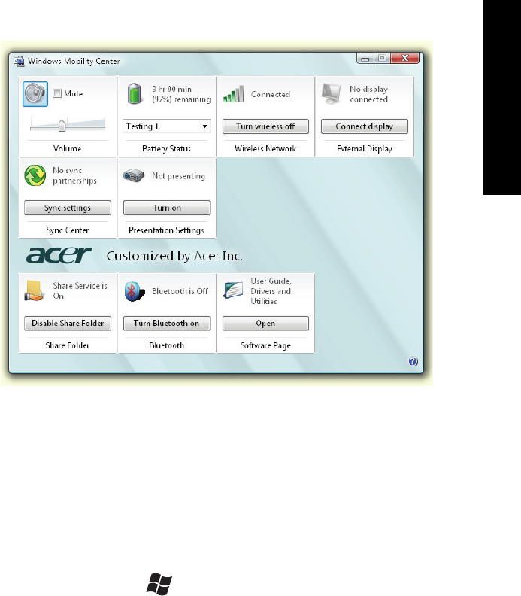Open the Testing 1 power plan dropdown
521x596 pixels.
click(x=166, y=126)
